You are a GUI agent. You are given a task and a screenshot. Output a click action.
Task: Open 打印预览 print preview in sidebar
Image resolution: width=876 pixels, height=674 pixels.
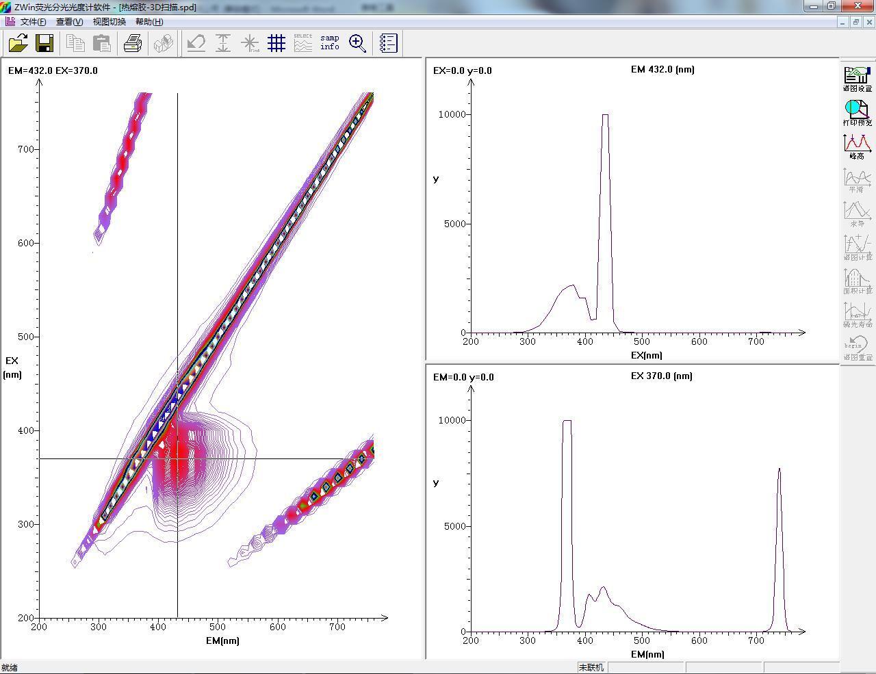click(857, 113)
